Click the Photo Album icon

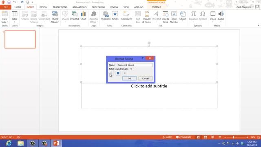click(55, 14)
